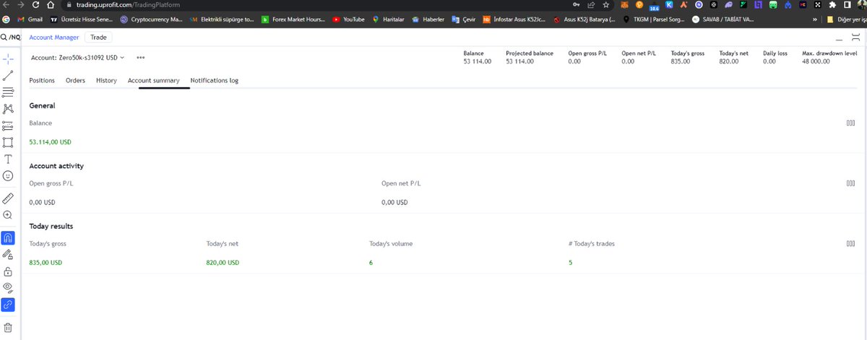Screen dimensions: 867x340
Task: Activate the zoom in tool
Action: 8,215
